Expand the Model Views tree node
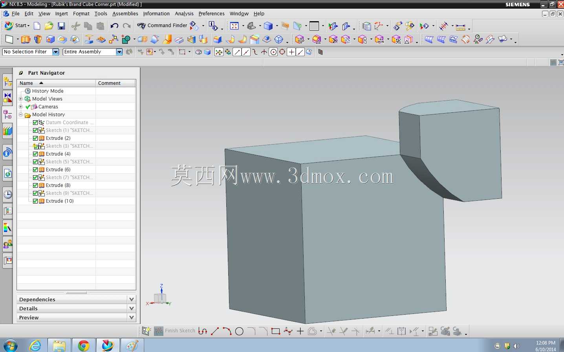564x352 pixels. tap(21, 99)
